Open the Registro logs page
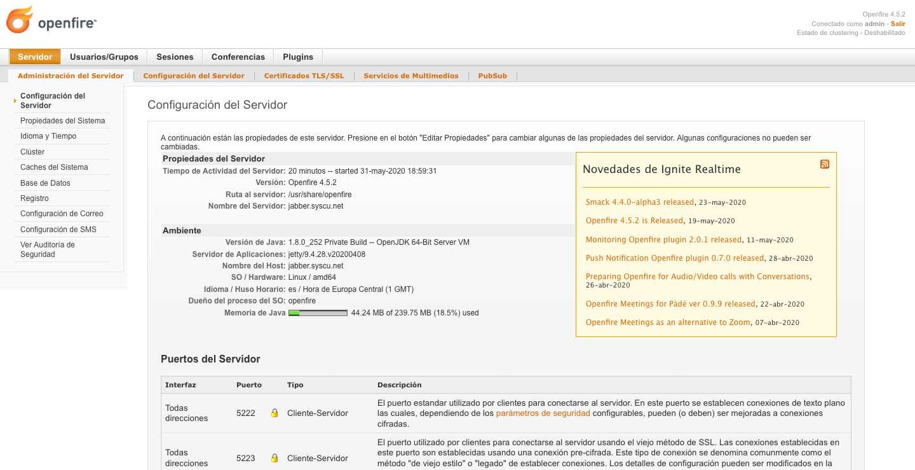Image resolution: width=915 pixels, height=470 pixels. 34,198
